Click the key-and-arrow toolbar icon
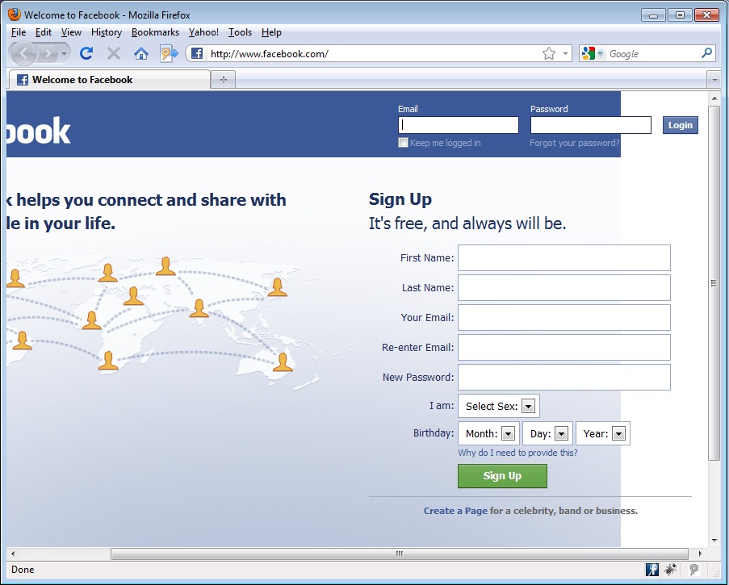The image size is (729, 585). (x=170, y=53)
